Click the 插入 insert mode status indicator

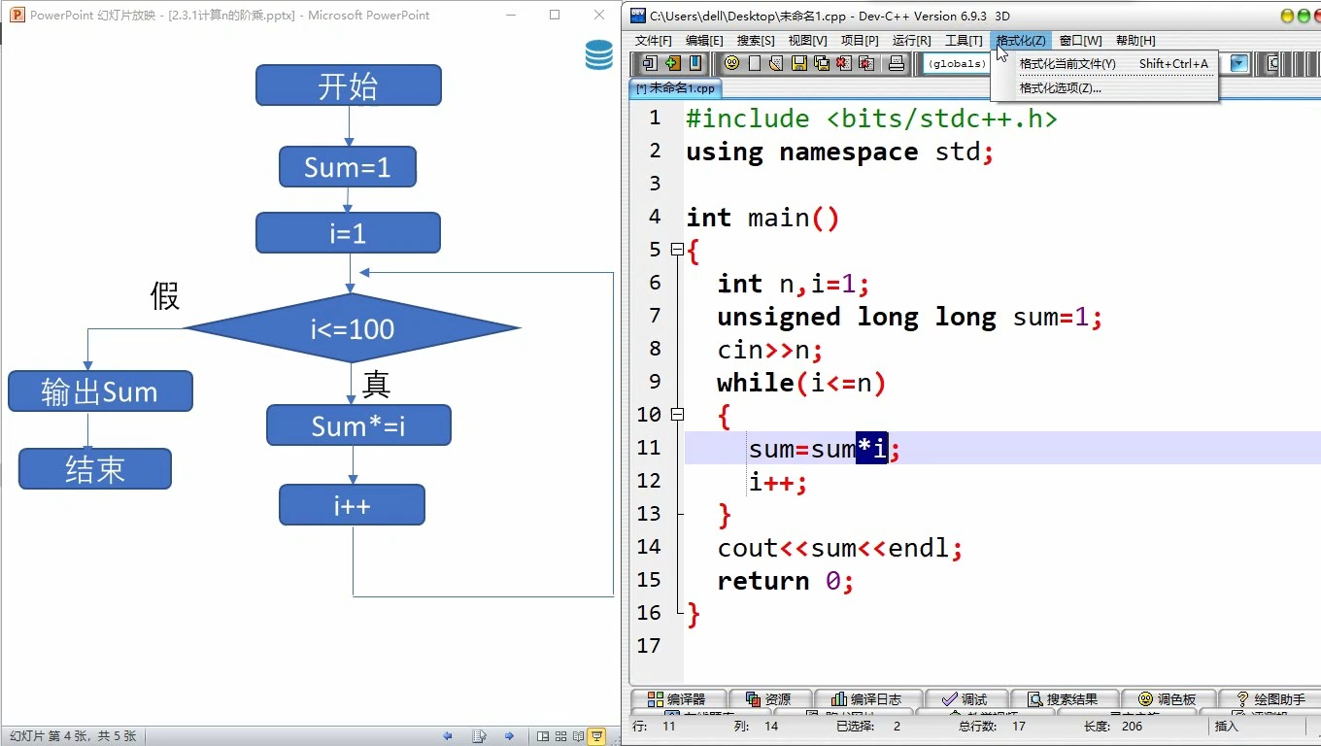pos(1227,727)
